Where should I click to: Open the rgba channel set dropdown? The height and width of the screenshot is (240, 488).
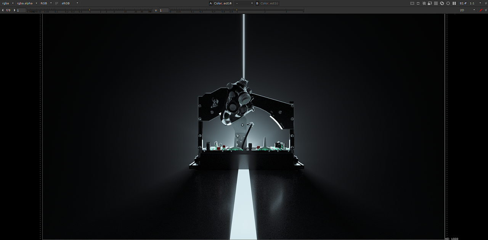(x=8, y=3)
